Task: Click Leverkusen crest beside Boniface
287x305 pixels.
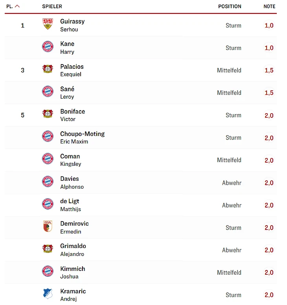Action: (x=48, y=114)
